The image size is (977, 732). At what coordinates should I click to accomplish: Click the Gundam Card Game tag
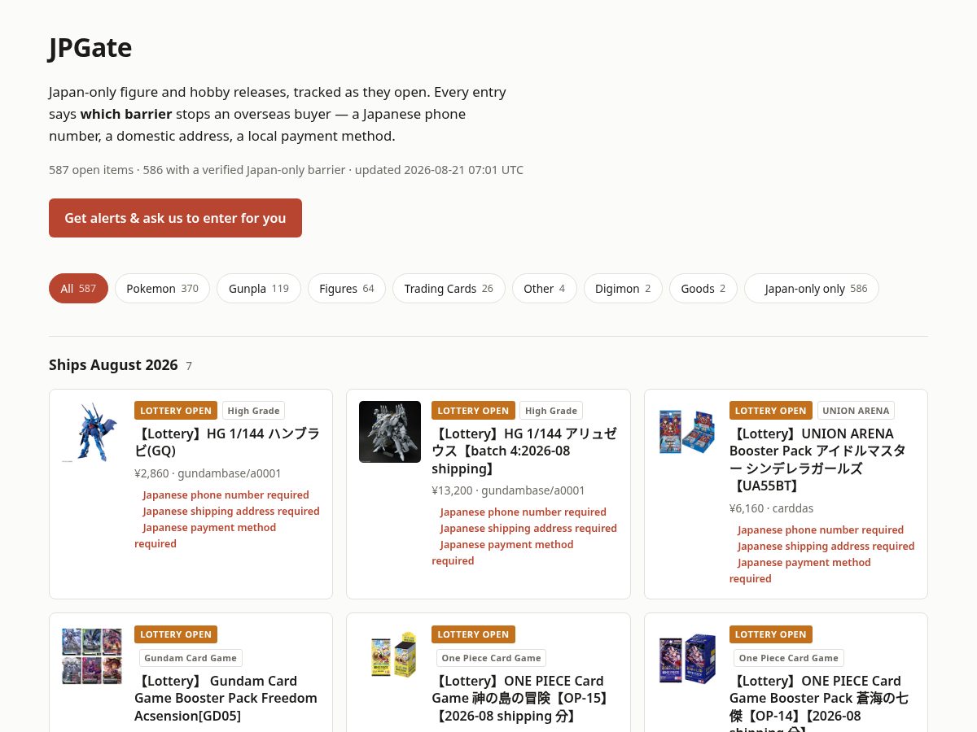point(191,658)
